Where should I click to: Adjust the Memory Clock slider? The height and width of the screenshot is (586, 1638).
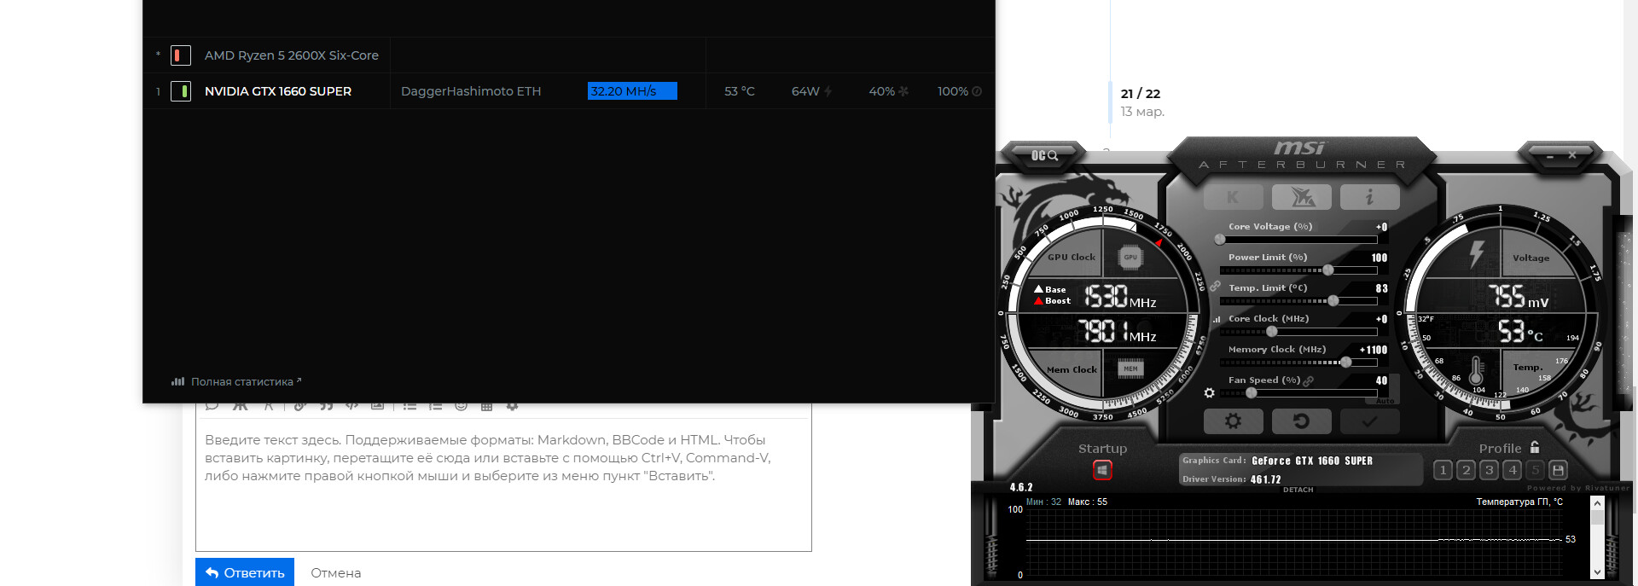1298,363
